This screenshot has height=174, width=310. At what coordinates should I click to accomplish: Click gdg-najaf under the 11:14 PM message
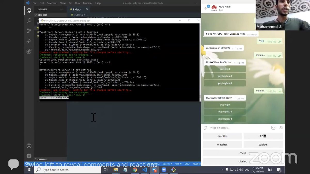[225, 69]
